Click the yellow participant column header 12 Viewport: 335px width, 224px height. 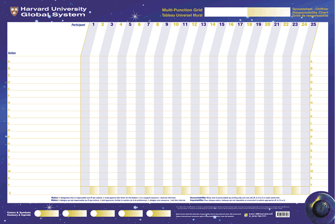point(194,24)
